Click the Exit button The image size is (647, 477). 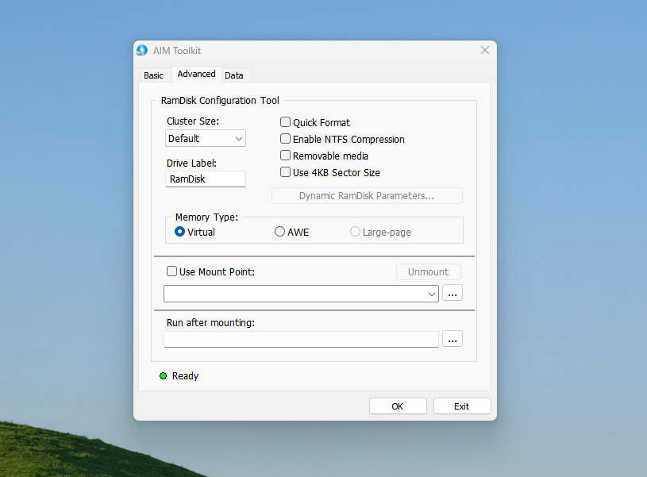[x=462, y=406]
